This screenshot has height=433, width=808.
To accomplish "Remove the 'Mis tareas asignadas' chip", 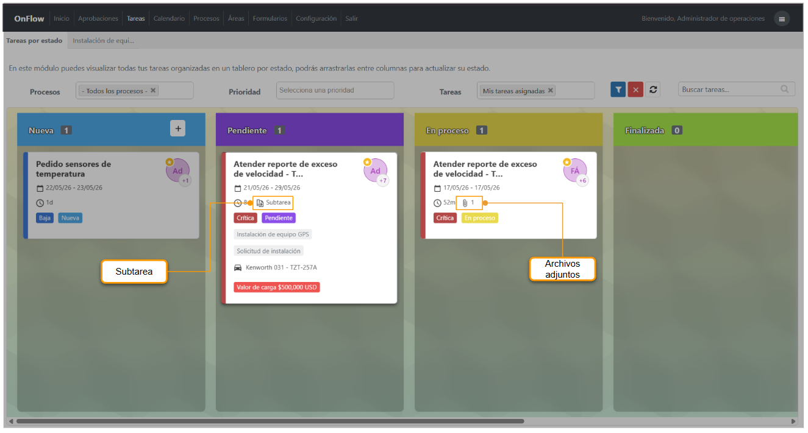I will [x=550, y=90].
